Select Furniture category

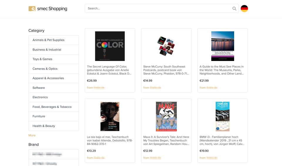53,116
